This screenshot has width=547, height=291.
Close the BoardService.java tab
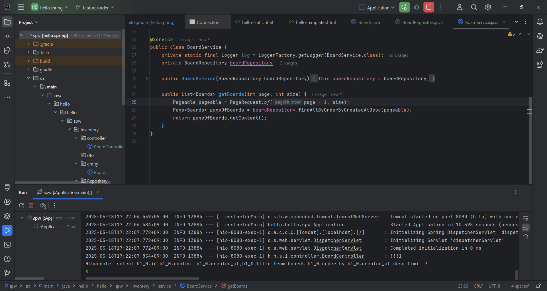tap(504, 22)
